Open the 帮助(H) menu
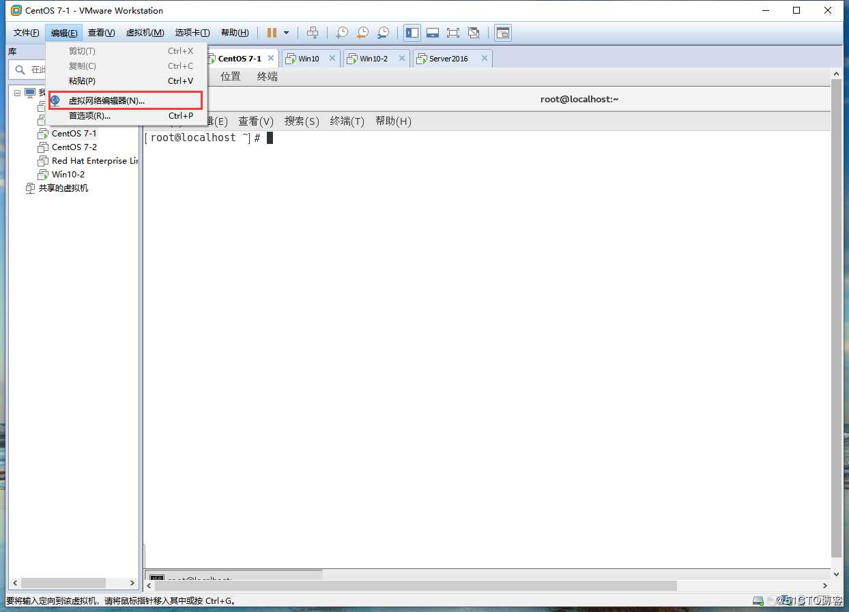The image size is (849, 612). tap(235, 33)
